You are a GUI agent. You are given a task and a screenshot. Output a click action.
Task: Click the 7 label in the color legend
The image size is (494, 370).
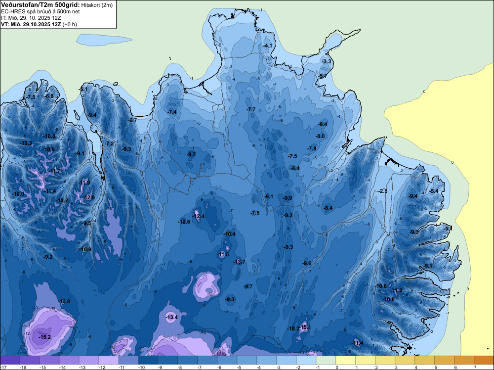click(475, 368)
